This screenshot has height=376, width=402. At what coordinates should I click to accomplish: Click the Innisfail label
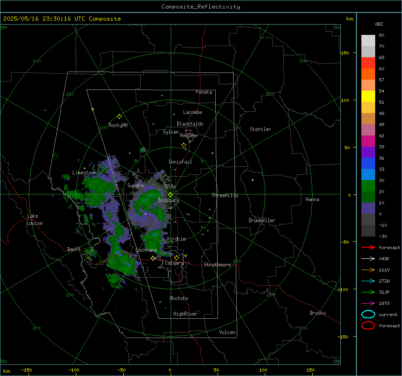coord(180,162)
